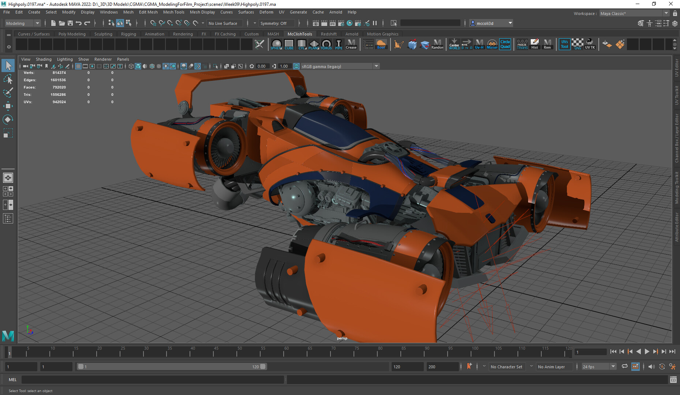
Task: Open the Symmetry: Off dropdown
Action: pyautogui.click(x=277, y=23)
